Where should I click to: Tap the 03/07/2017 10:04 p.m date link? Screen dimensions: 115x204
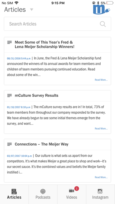19,156
